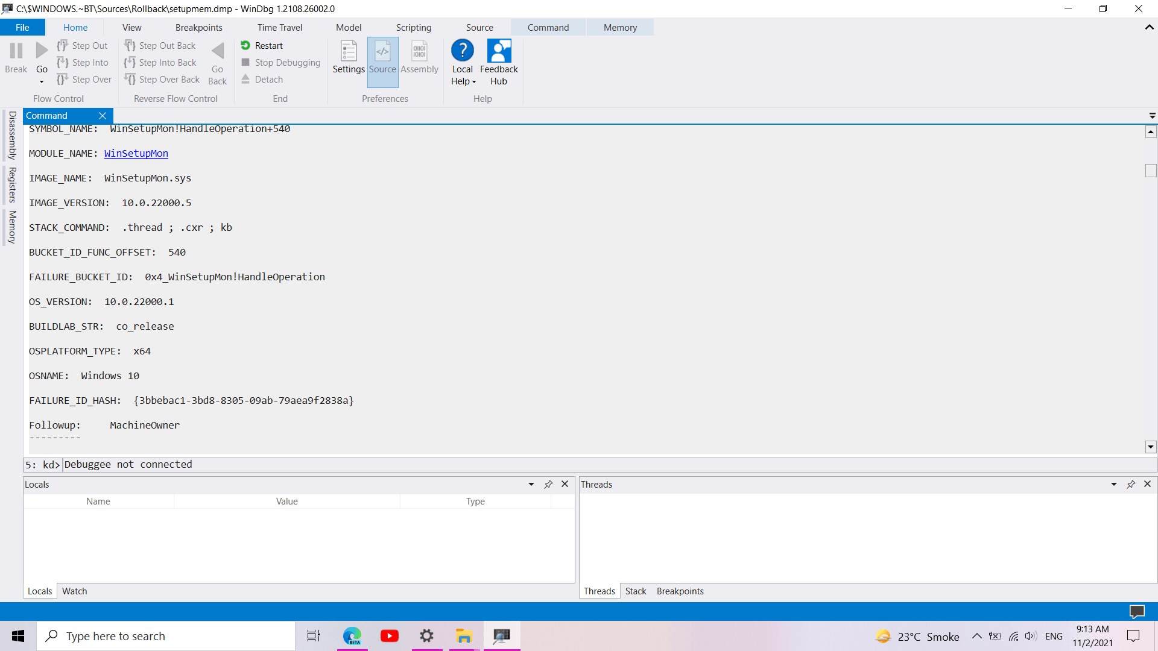This screenshot has width=1158, height=651.
Task: Click the WinSetupMon module link
Action: point(136,154)
